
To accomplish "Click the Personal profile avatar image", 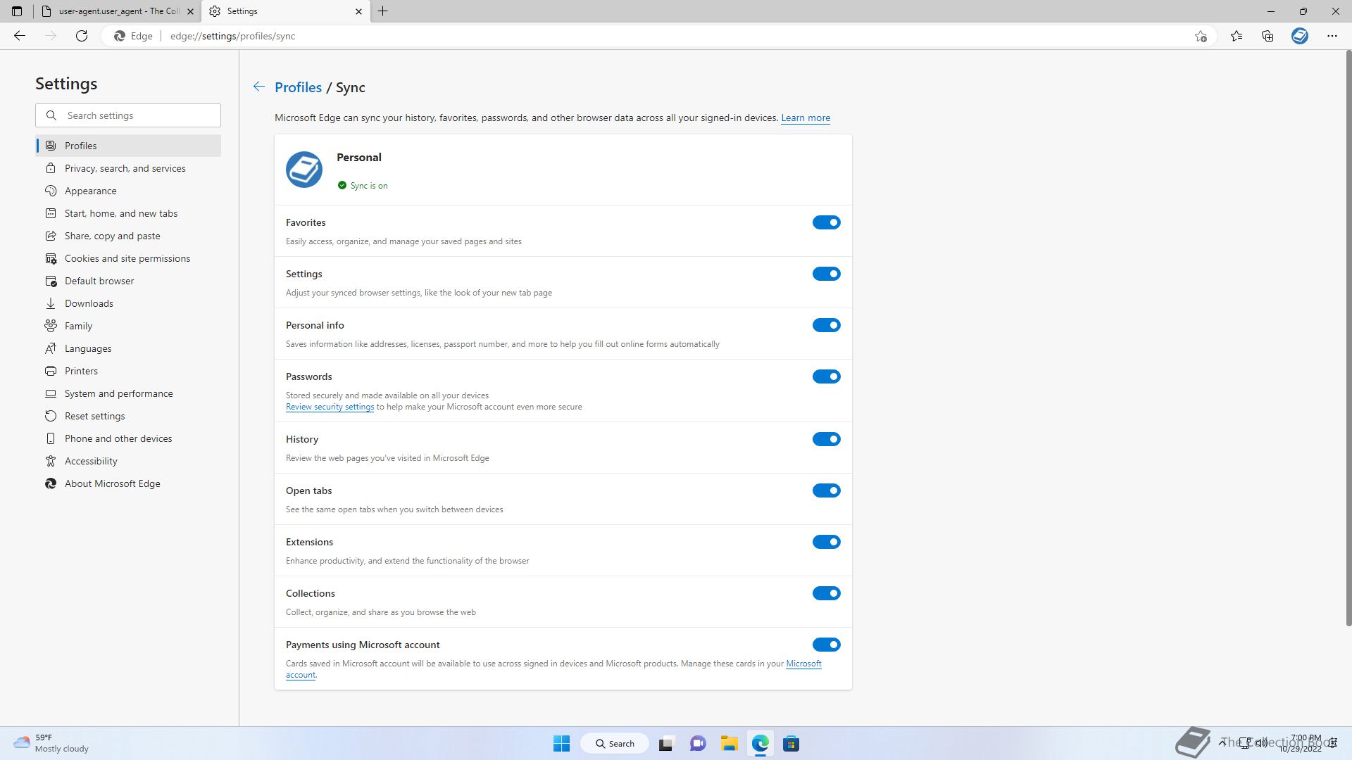I will [x=304, y=170].
